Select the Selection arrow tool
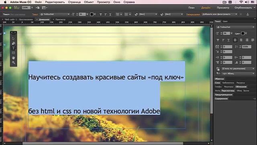Viewport: 257px width, 145px height. pyautogui.click(x=13, y=39)
